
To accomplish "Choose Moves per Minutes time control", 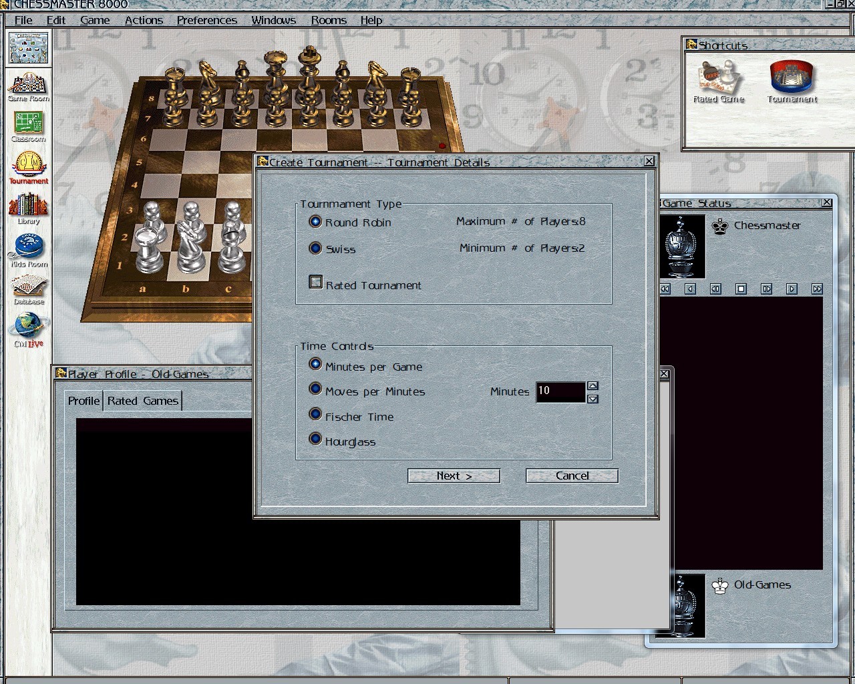I will (315, 389).
